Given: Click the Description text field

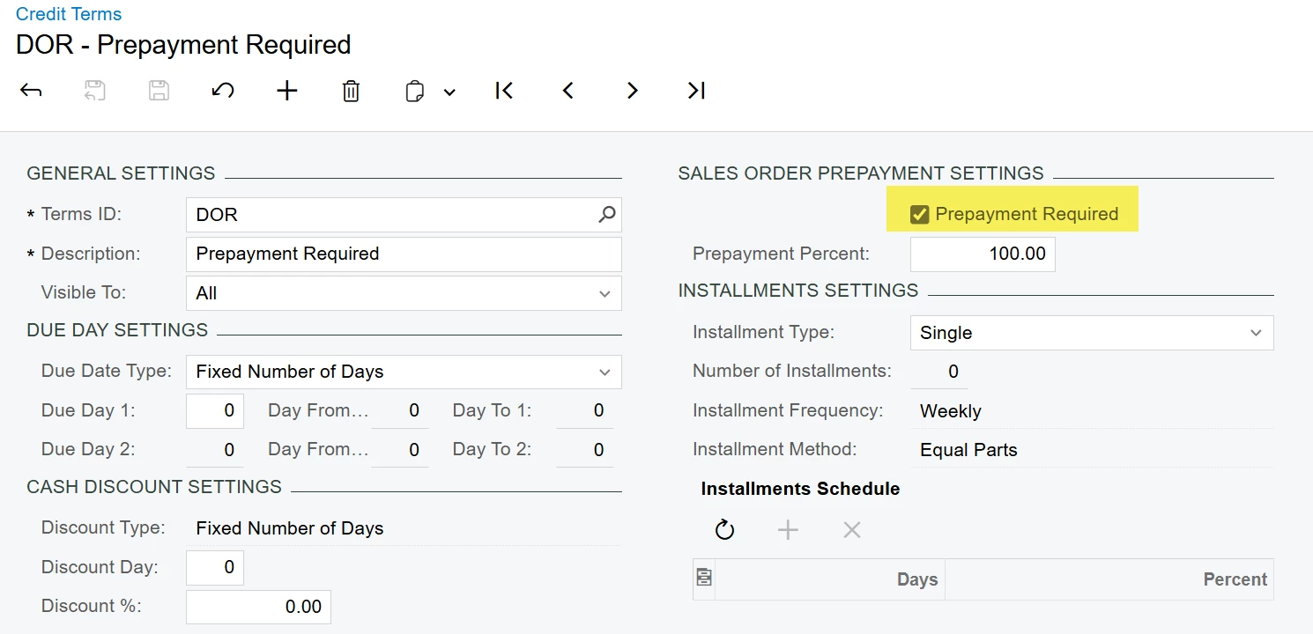Looking at the screenshot, I should 404,254.
